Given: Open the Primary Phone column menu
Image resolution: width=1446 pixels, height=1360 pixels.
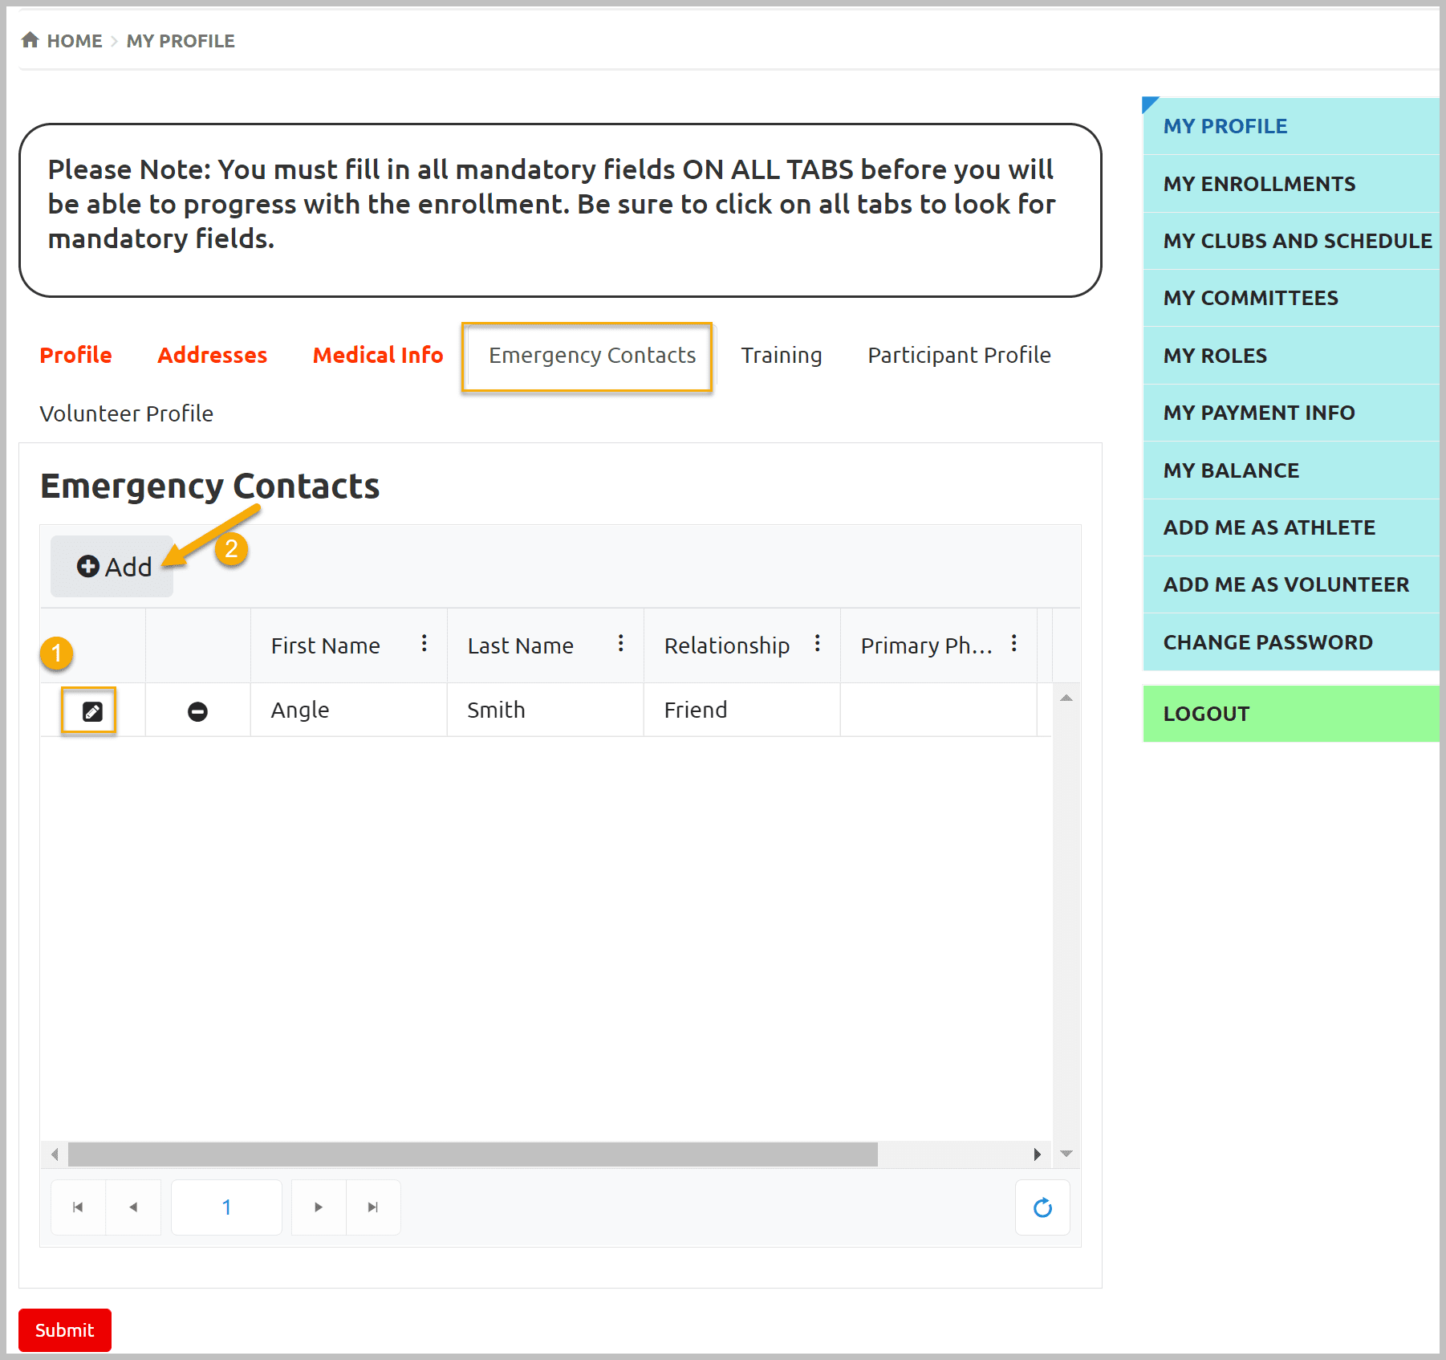Looking at the screenshot, I should [x=1014, y=644].
